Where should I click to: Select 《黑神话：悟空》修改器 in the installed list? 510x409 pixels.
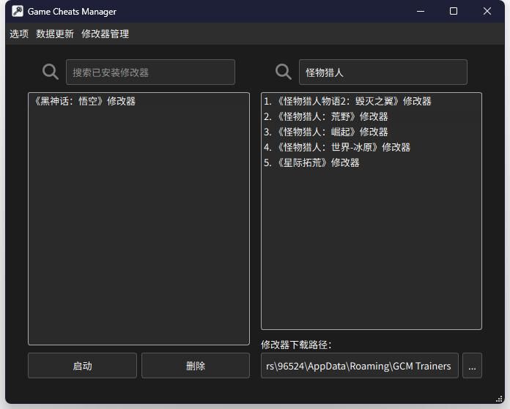pyautogui.click(x=85, y=101)
